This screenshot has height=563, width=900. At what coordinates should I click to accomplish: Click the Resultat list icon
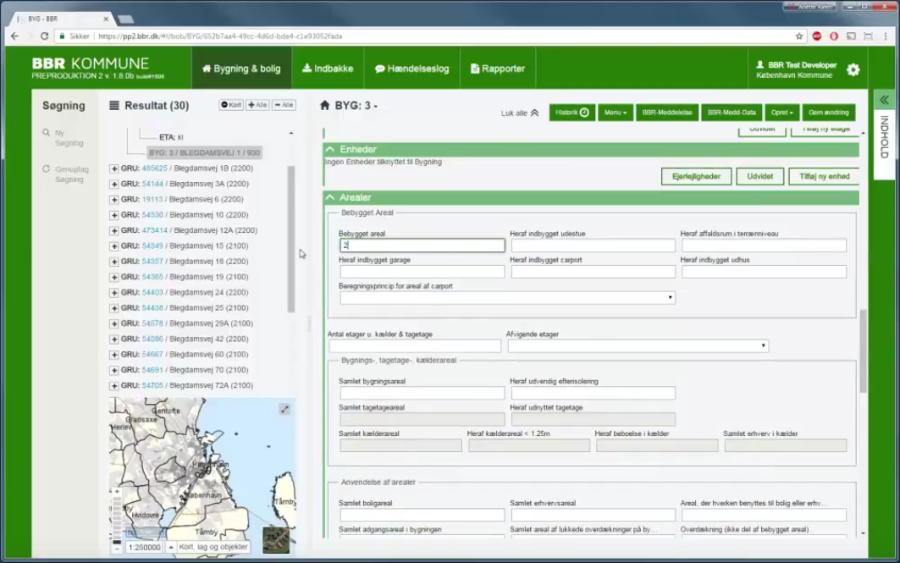click(x=114, y=106)
